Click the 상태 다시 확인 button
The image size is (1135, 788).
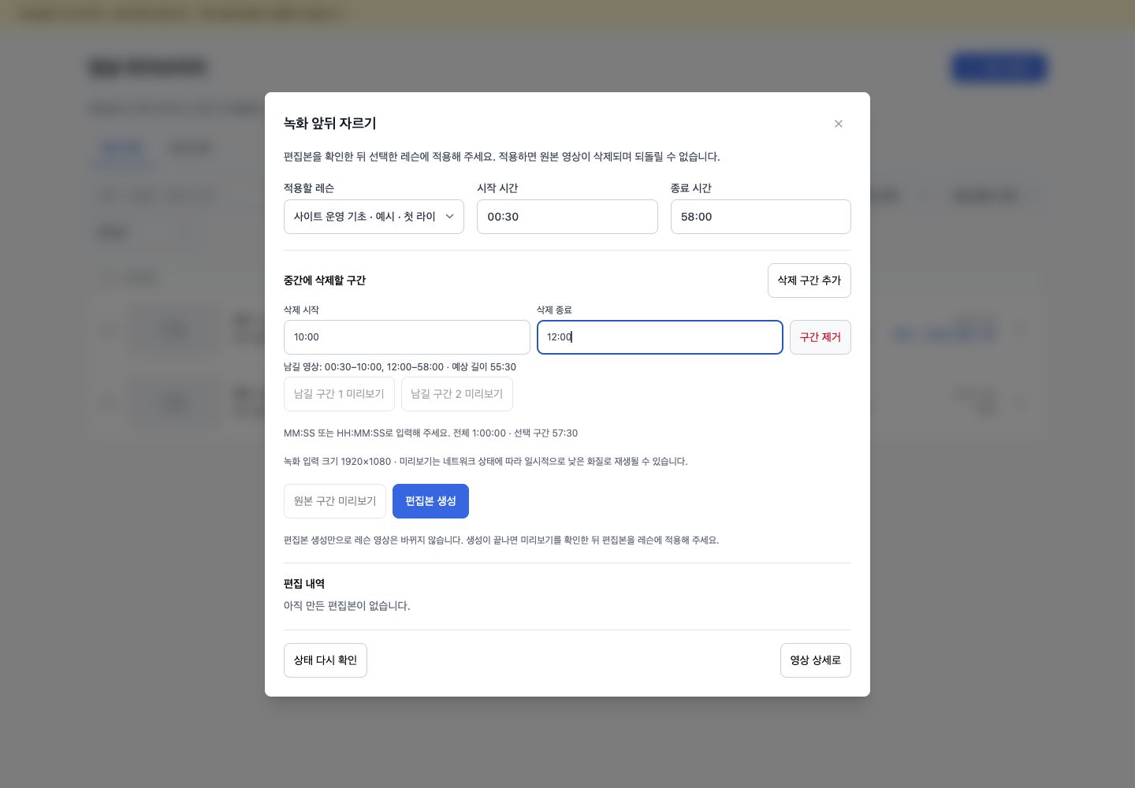(x=326, y=660)
